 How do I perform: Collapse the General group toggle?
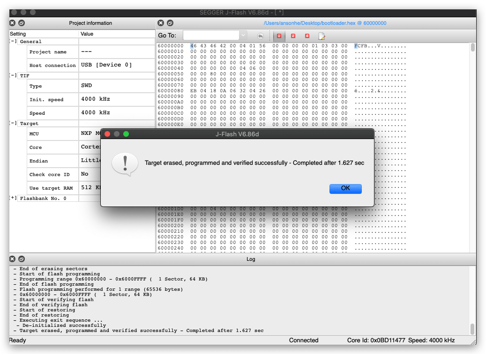click(x=13, y=41)
